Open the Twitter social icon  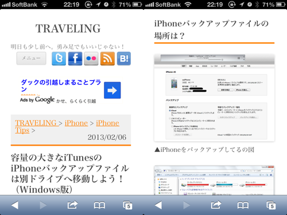click(59, 58)
